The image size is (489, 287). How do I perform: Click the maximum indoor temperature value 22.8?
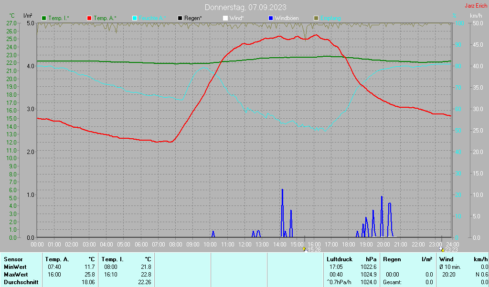tap(146, 275)
